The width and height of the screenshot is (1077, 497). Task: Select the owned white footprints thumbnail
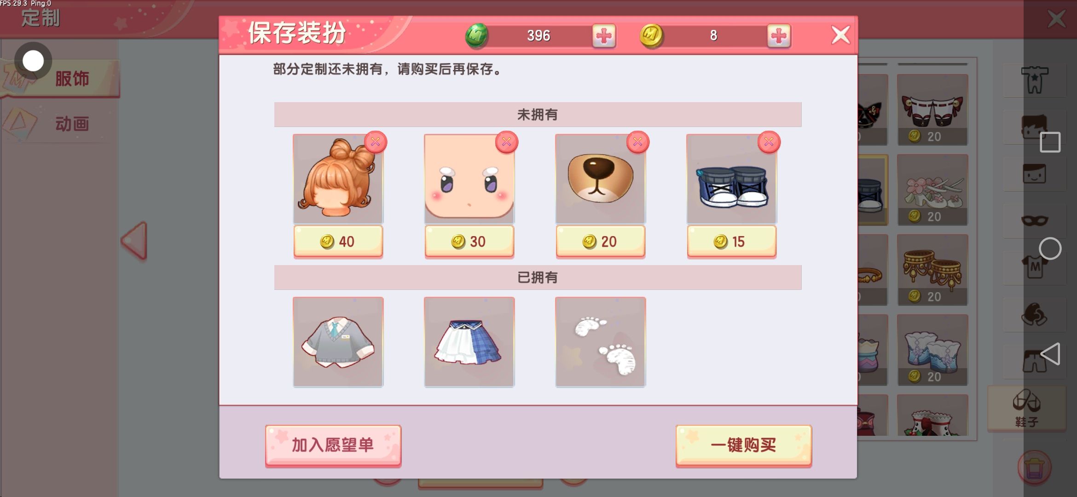click(x=601, y=342)
